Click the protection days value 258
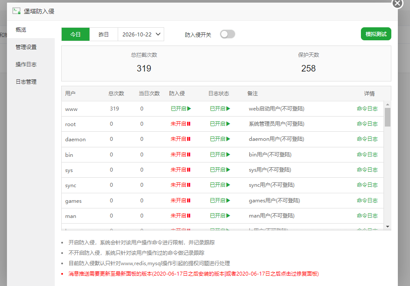 pos(308,68)
